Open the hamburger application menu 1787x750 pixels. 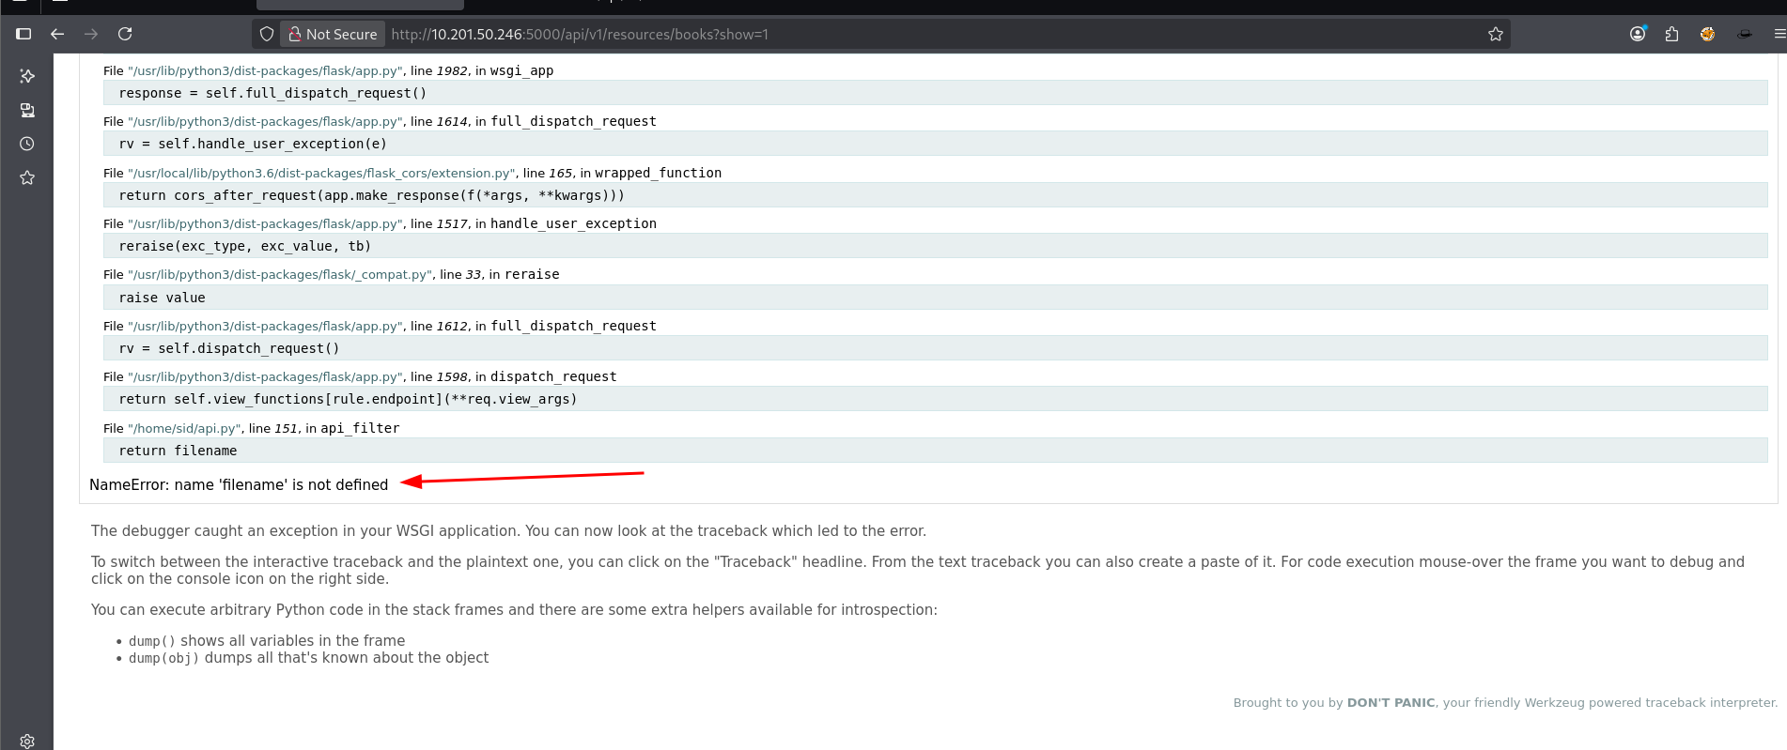1779,34
